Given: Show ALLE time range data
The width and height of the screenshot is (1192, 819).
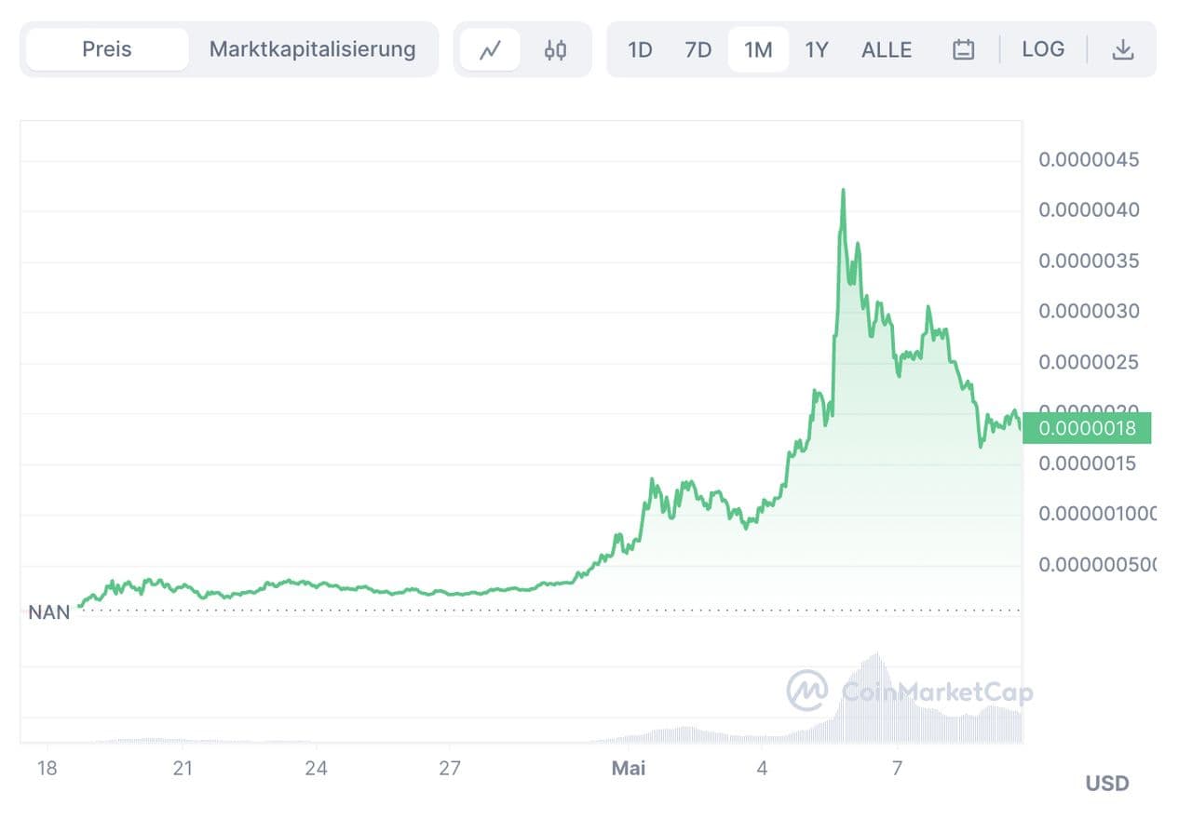Looking at the screenshot, I should (887, 50).
